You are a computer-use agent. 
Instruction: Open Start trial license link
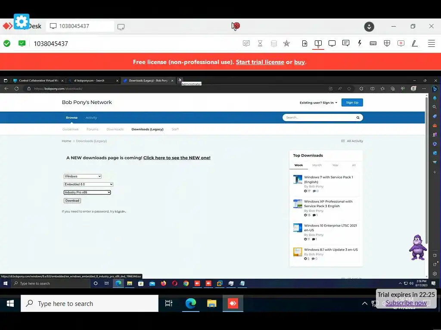coord(260,62)
